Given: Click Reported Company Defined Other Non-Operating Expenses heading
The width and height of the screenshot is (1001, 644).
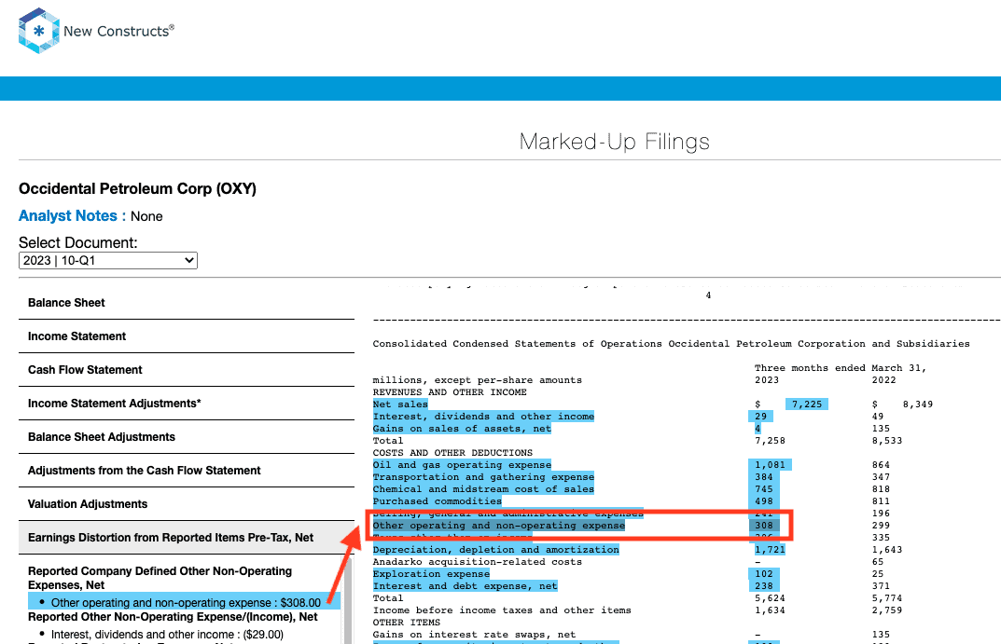Looking at the screenshot, I should pos(160,578).
